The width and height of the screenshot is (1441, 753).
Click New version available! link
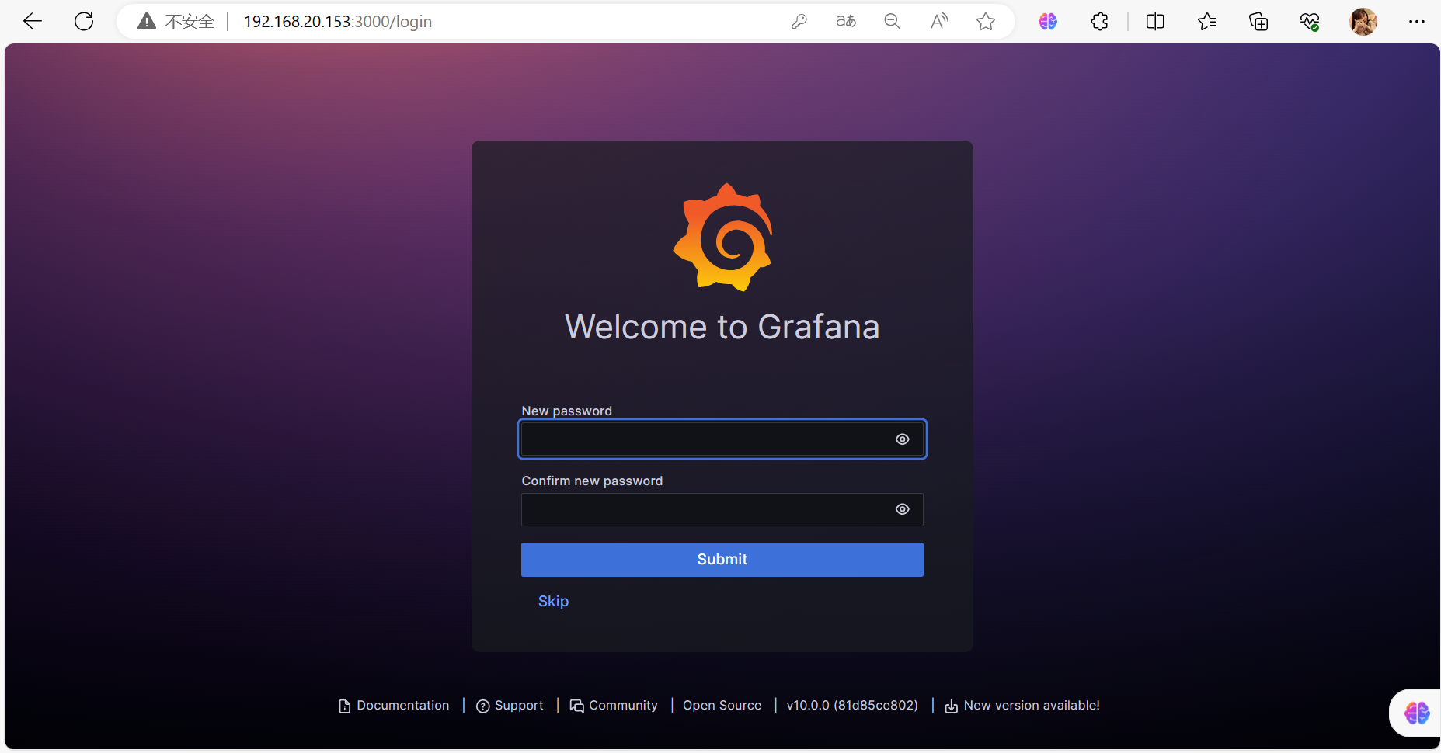pyautogui.click(x=1022, y=706)
